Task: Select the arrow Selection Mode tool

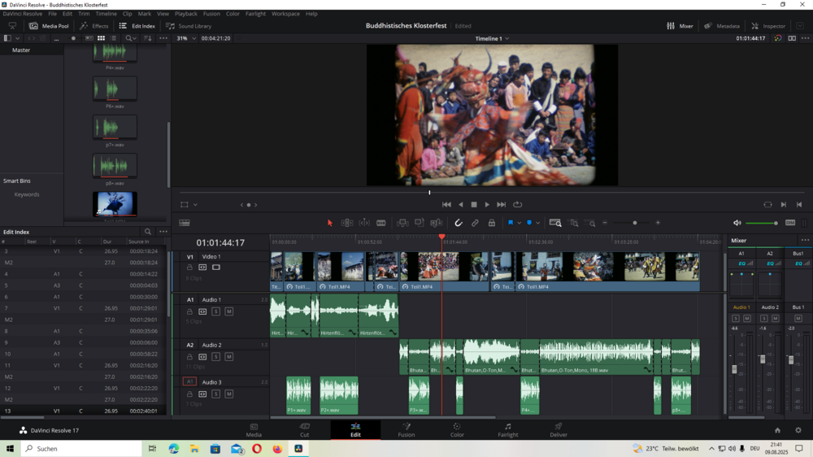Action: [329, 223]
